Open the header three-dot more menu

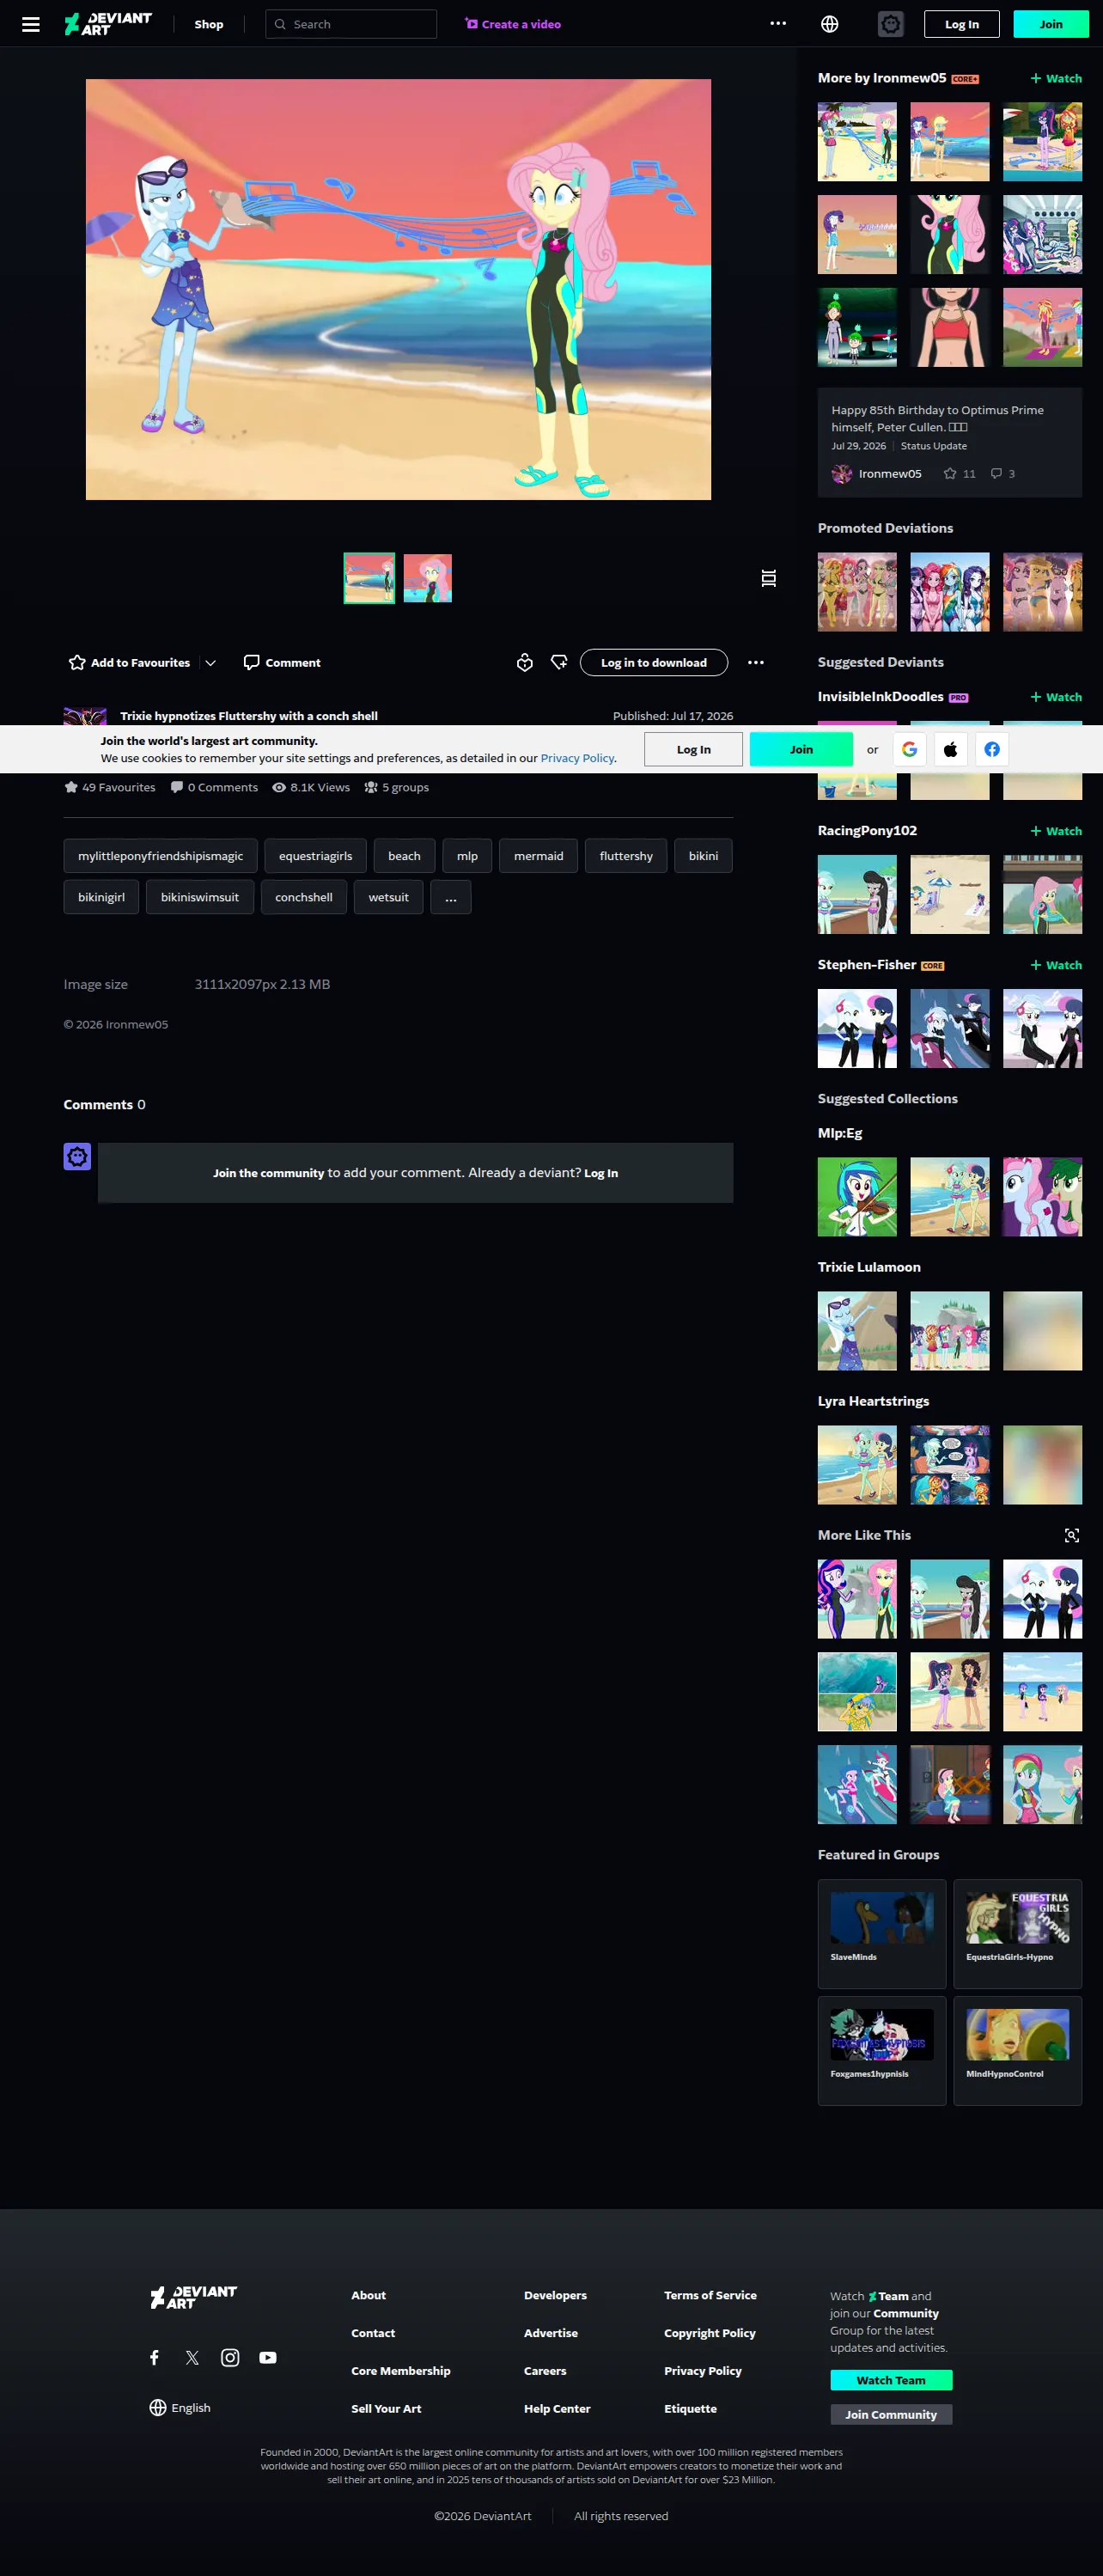[x=778, y=24]
